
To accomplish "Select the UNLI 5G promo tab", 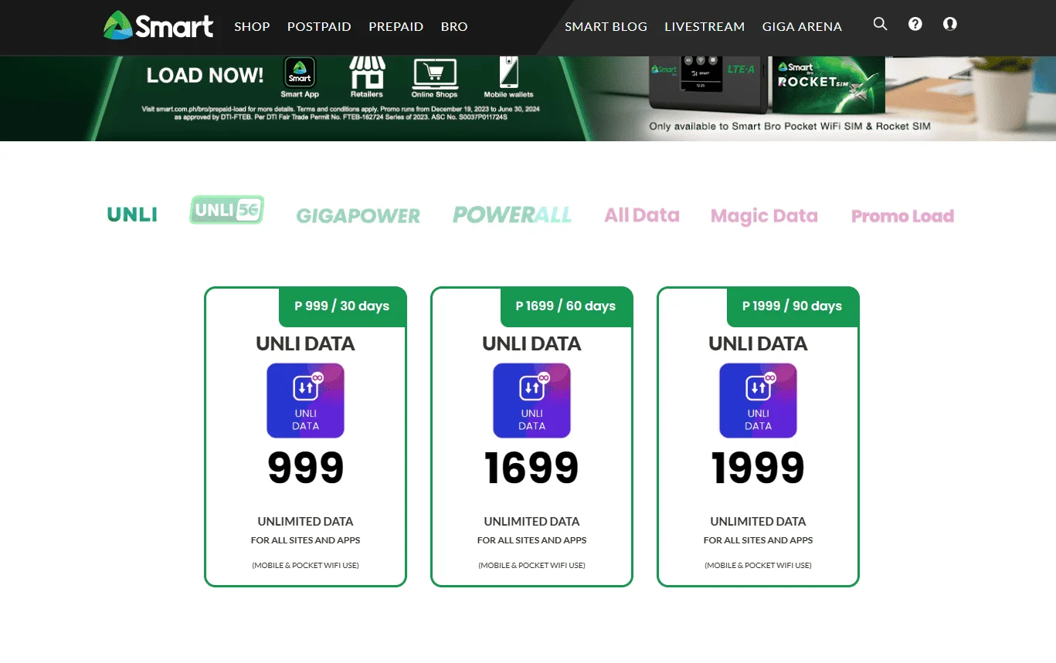I will (x=226, y=210).
